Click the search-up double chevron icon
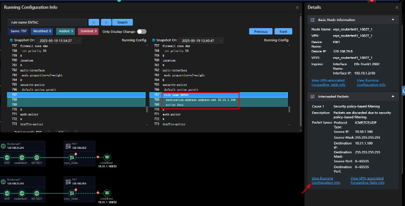This screenshot has width=405, height=206. click(x=106, y=23)
